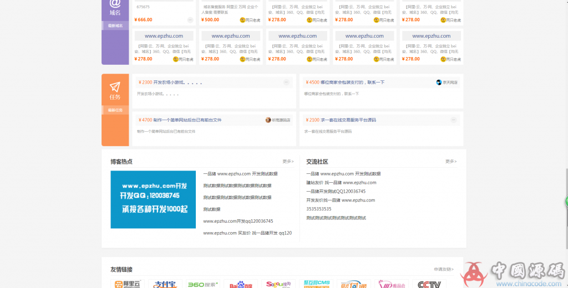The image size is (568, 288).
Task: Click the ¥666.00 price
Action: pyautogui.click(x=143, y=20)
